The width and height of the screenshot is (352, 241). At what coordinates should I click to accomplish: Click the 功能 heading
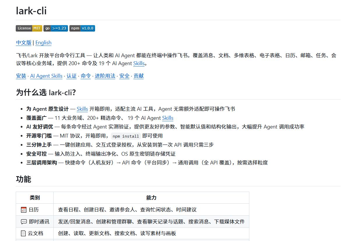[x=24, y=179]
